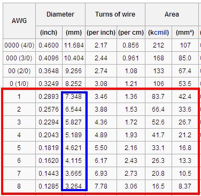Select diameter value 6.544 mm
Viewport: 201px width, 196px height.
74,109
